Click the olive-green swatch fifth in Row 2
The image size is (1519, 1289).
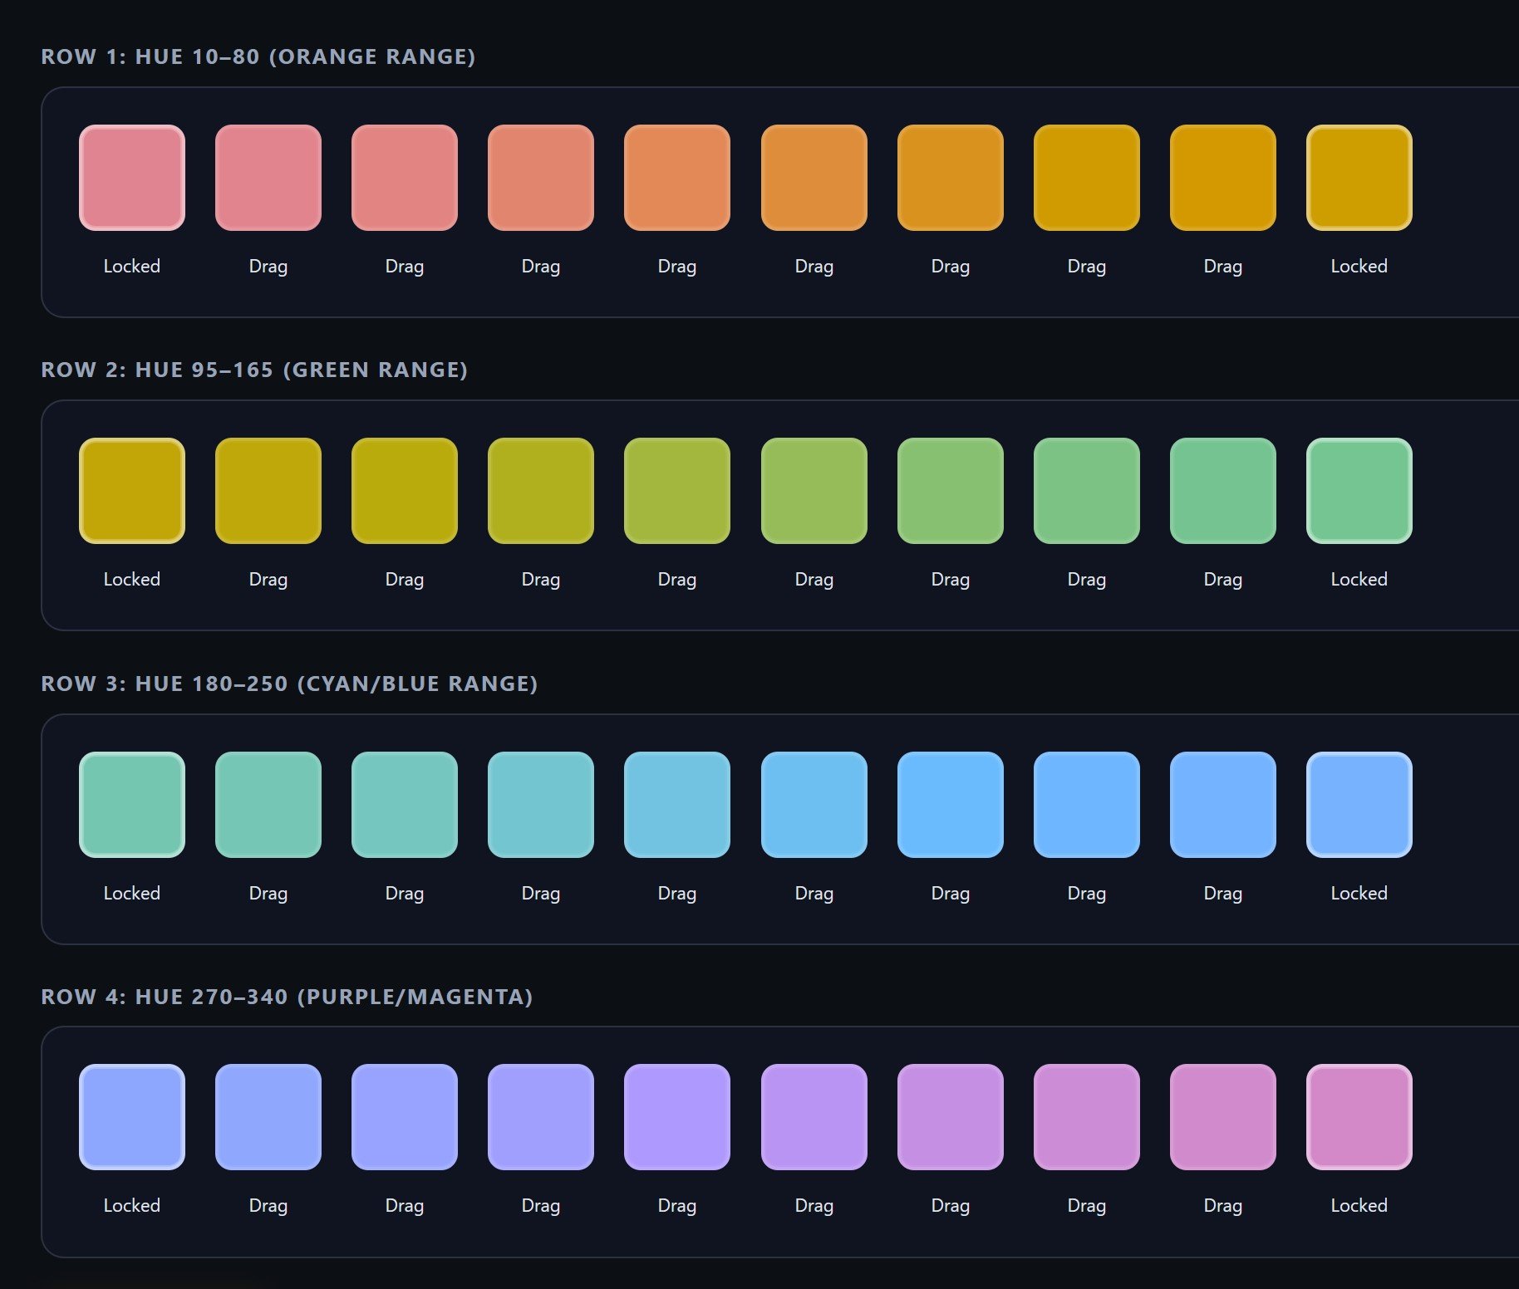[677, 490]
